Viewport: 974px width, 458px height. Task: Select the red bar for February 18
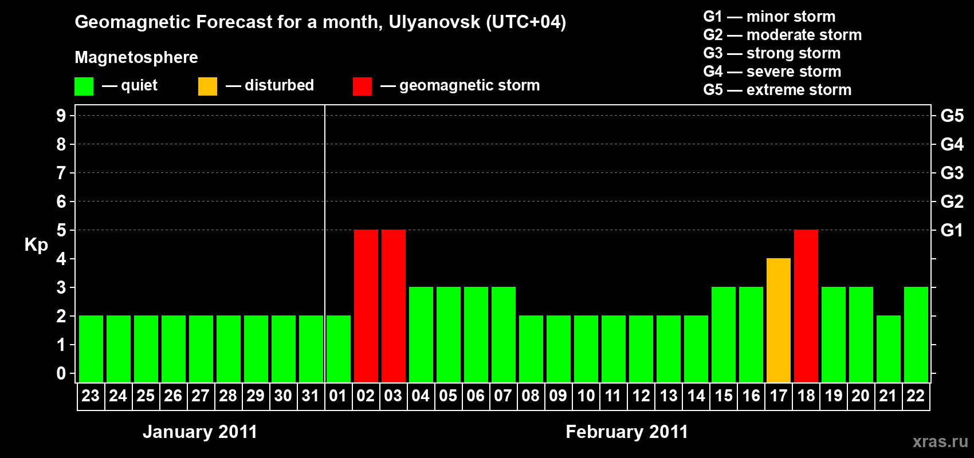[806, 306]
